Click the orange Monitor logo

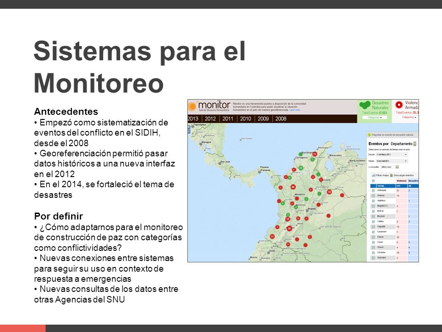[192, 106]
